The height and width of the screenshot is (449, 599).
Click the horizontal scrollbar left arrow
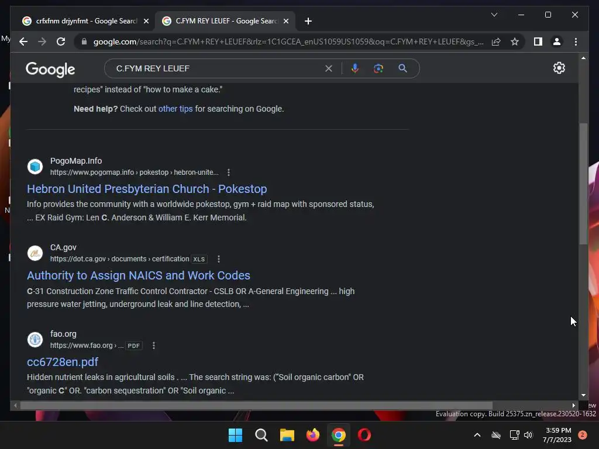[15, 406]
